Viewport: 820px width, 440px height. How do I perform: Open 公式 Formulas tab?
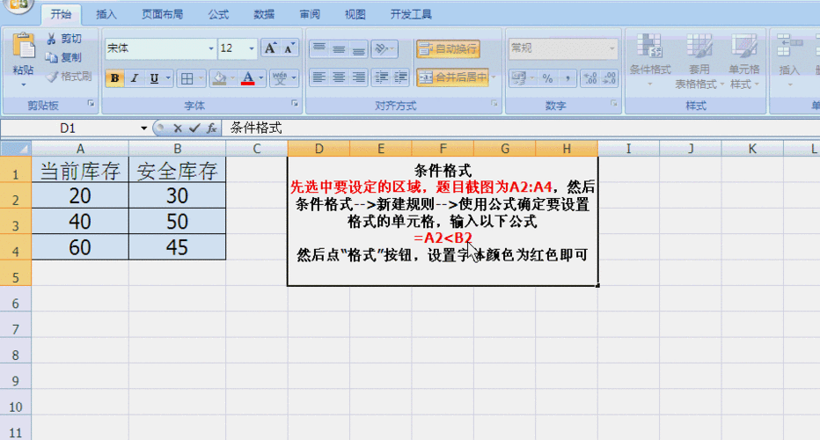pyautogui.click(x=218, y=14)
